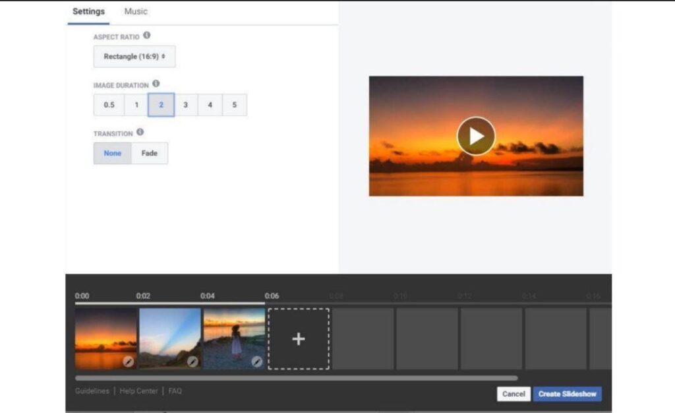Image resolution: width=675 pixels, height=413 pixels.
Task: Set image duration to 5 seconds
Action: (235, 105)
